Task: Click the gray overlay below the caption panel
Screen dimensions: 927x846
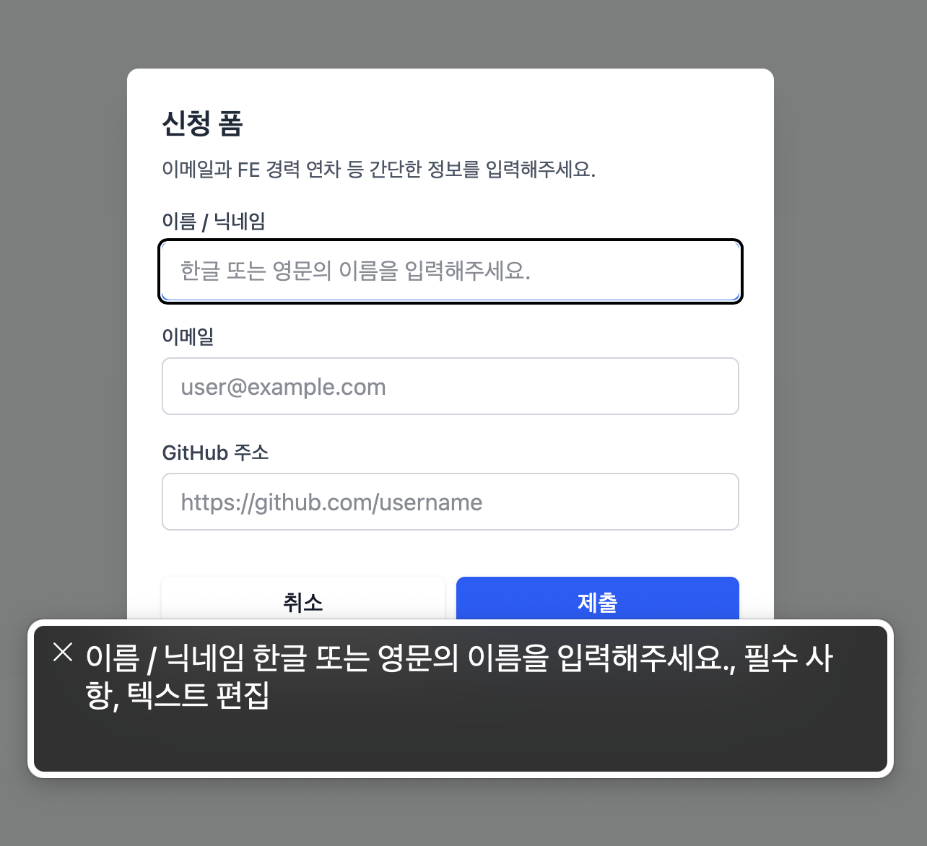Action: 462,812
